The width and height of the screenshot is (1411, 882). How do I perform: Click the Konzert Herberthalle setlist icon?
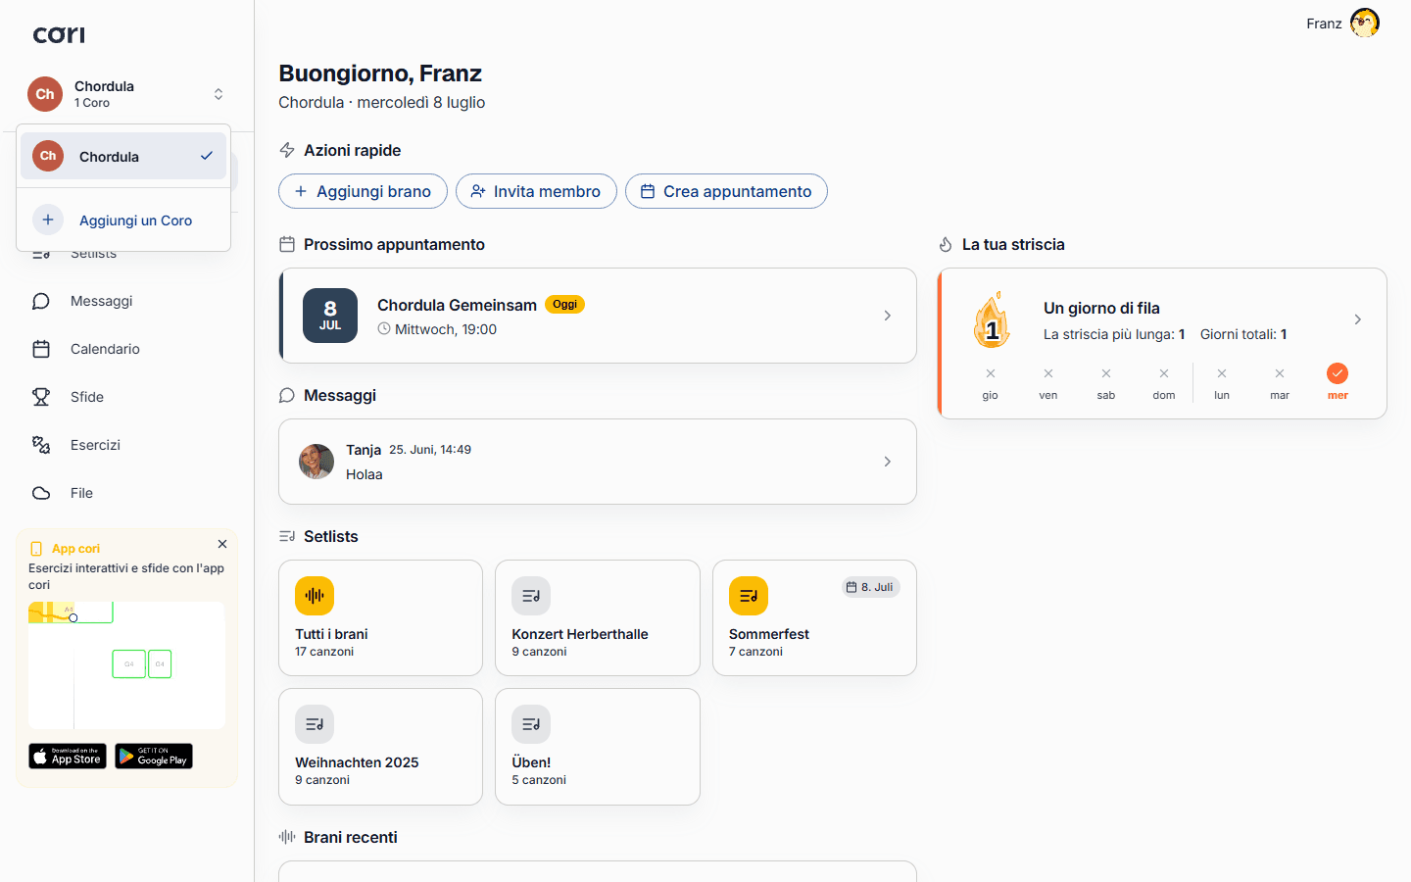click(531, 596)
